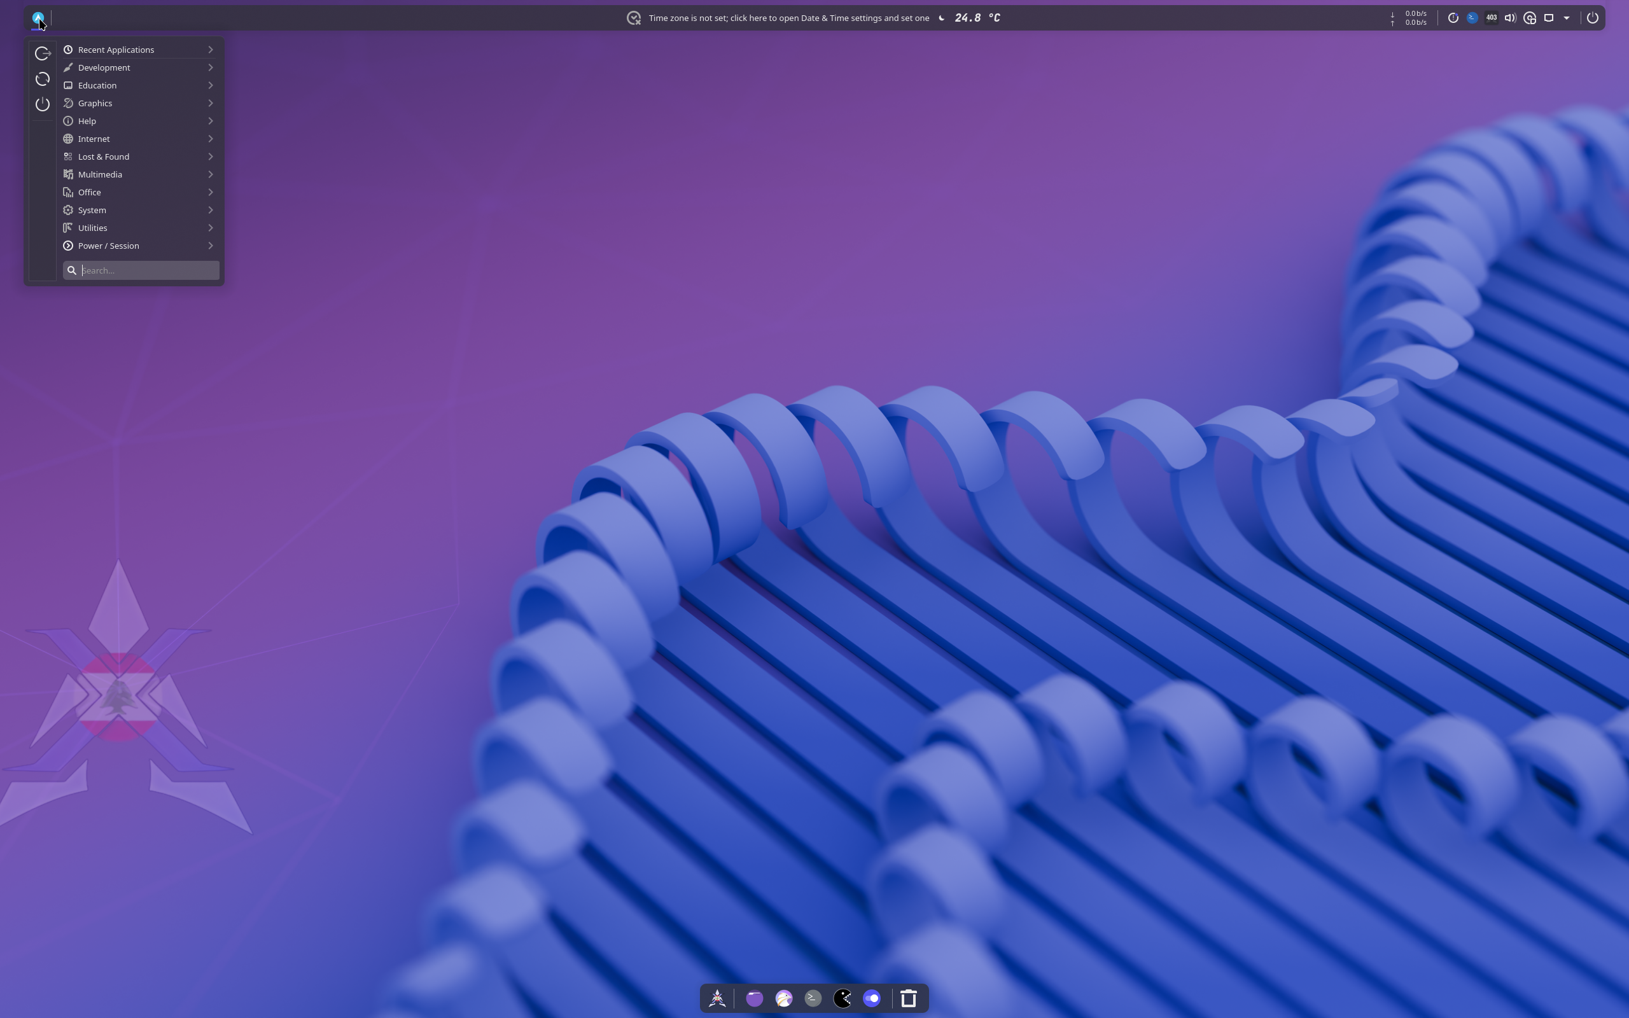Viewport: 1629px width, 1018px height.
Task: Click the XeroLinux logo icon in the dock
Action: [x=717, y=998]
